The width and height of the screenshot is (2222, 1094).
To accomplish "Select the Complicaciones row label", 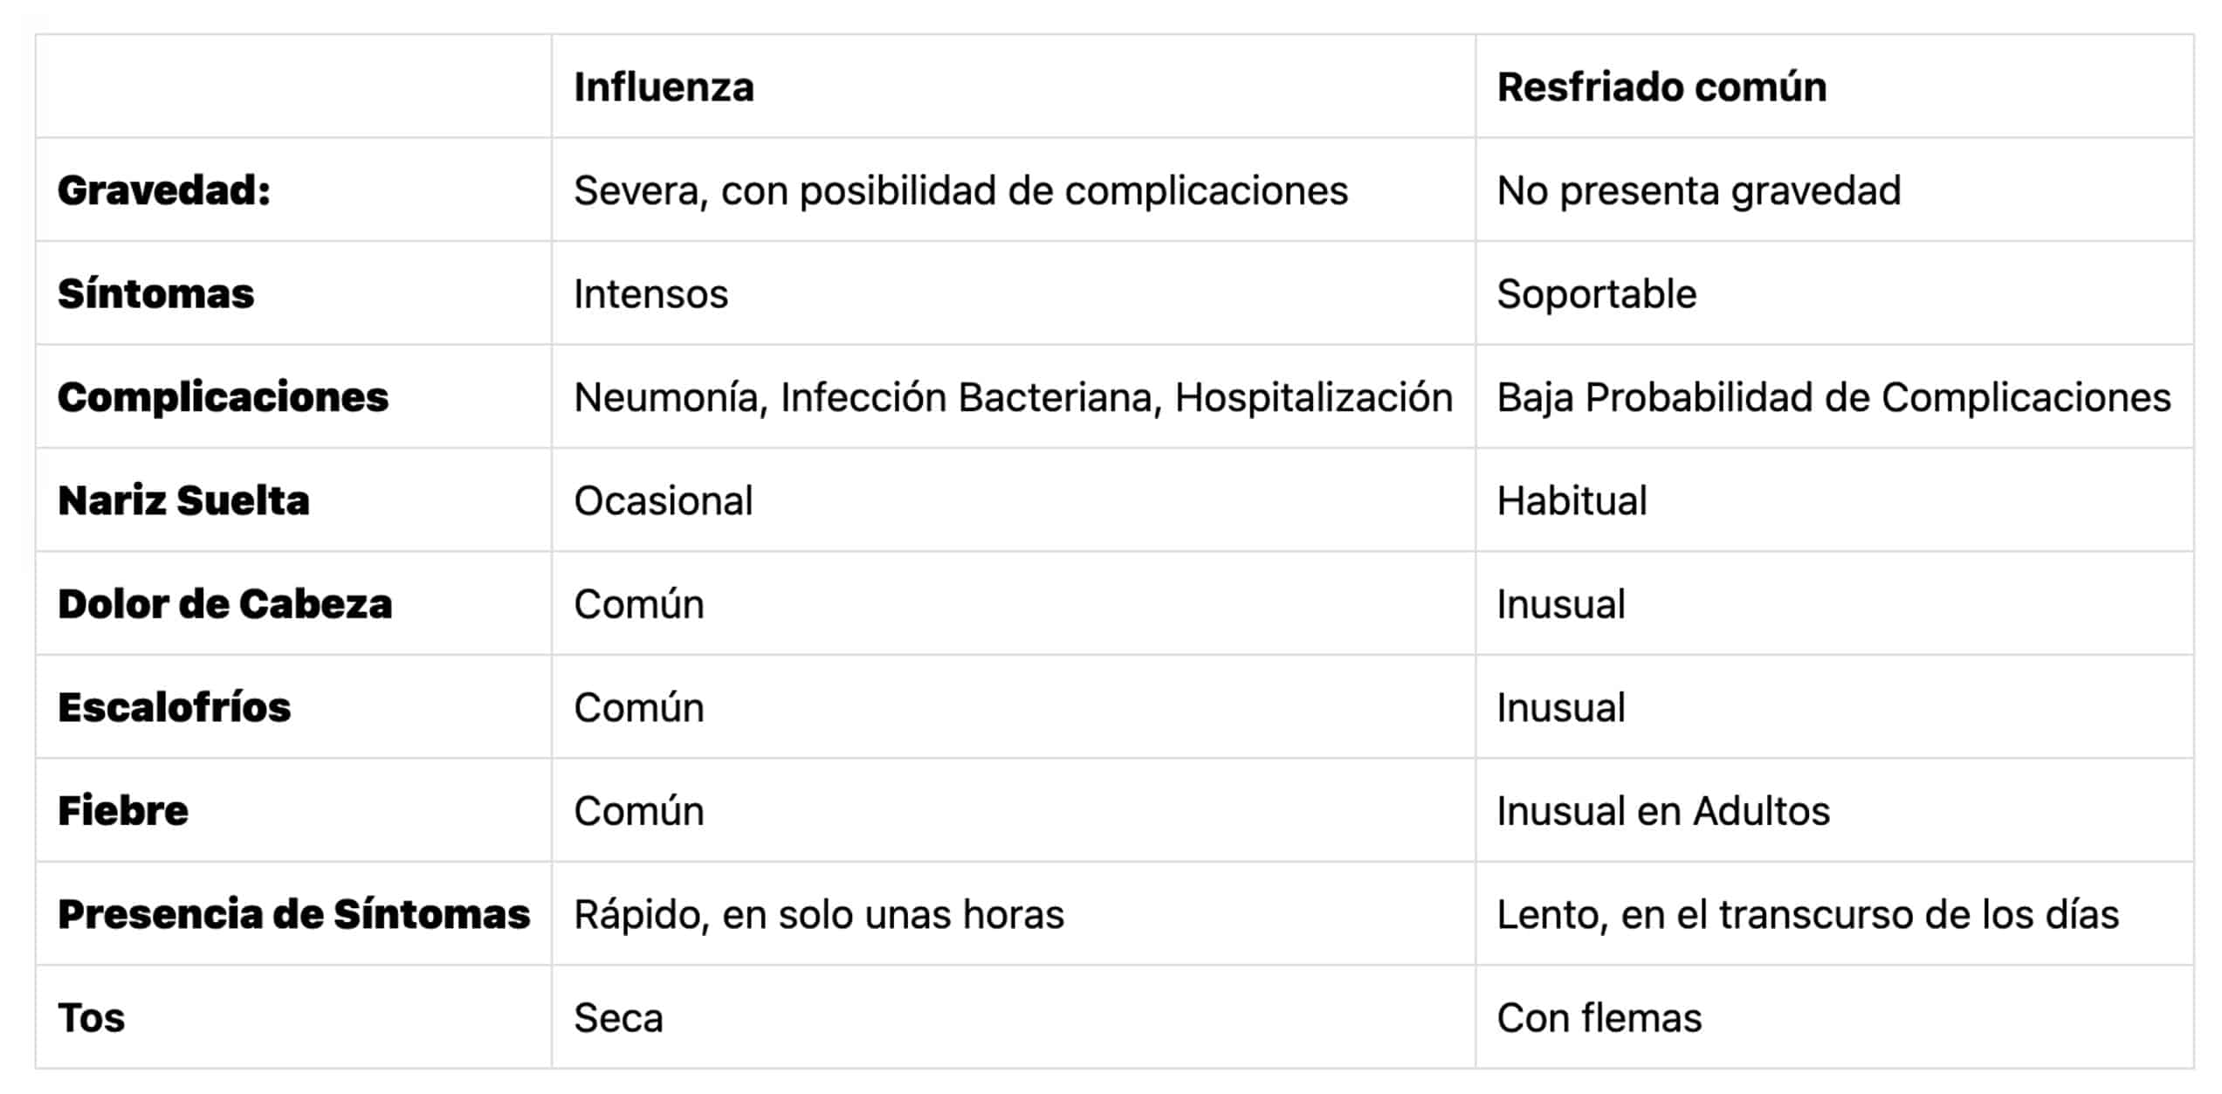I will click(x=223, y=397).
